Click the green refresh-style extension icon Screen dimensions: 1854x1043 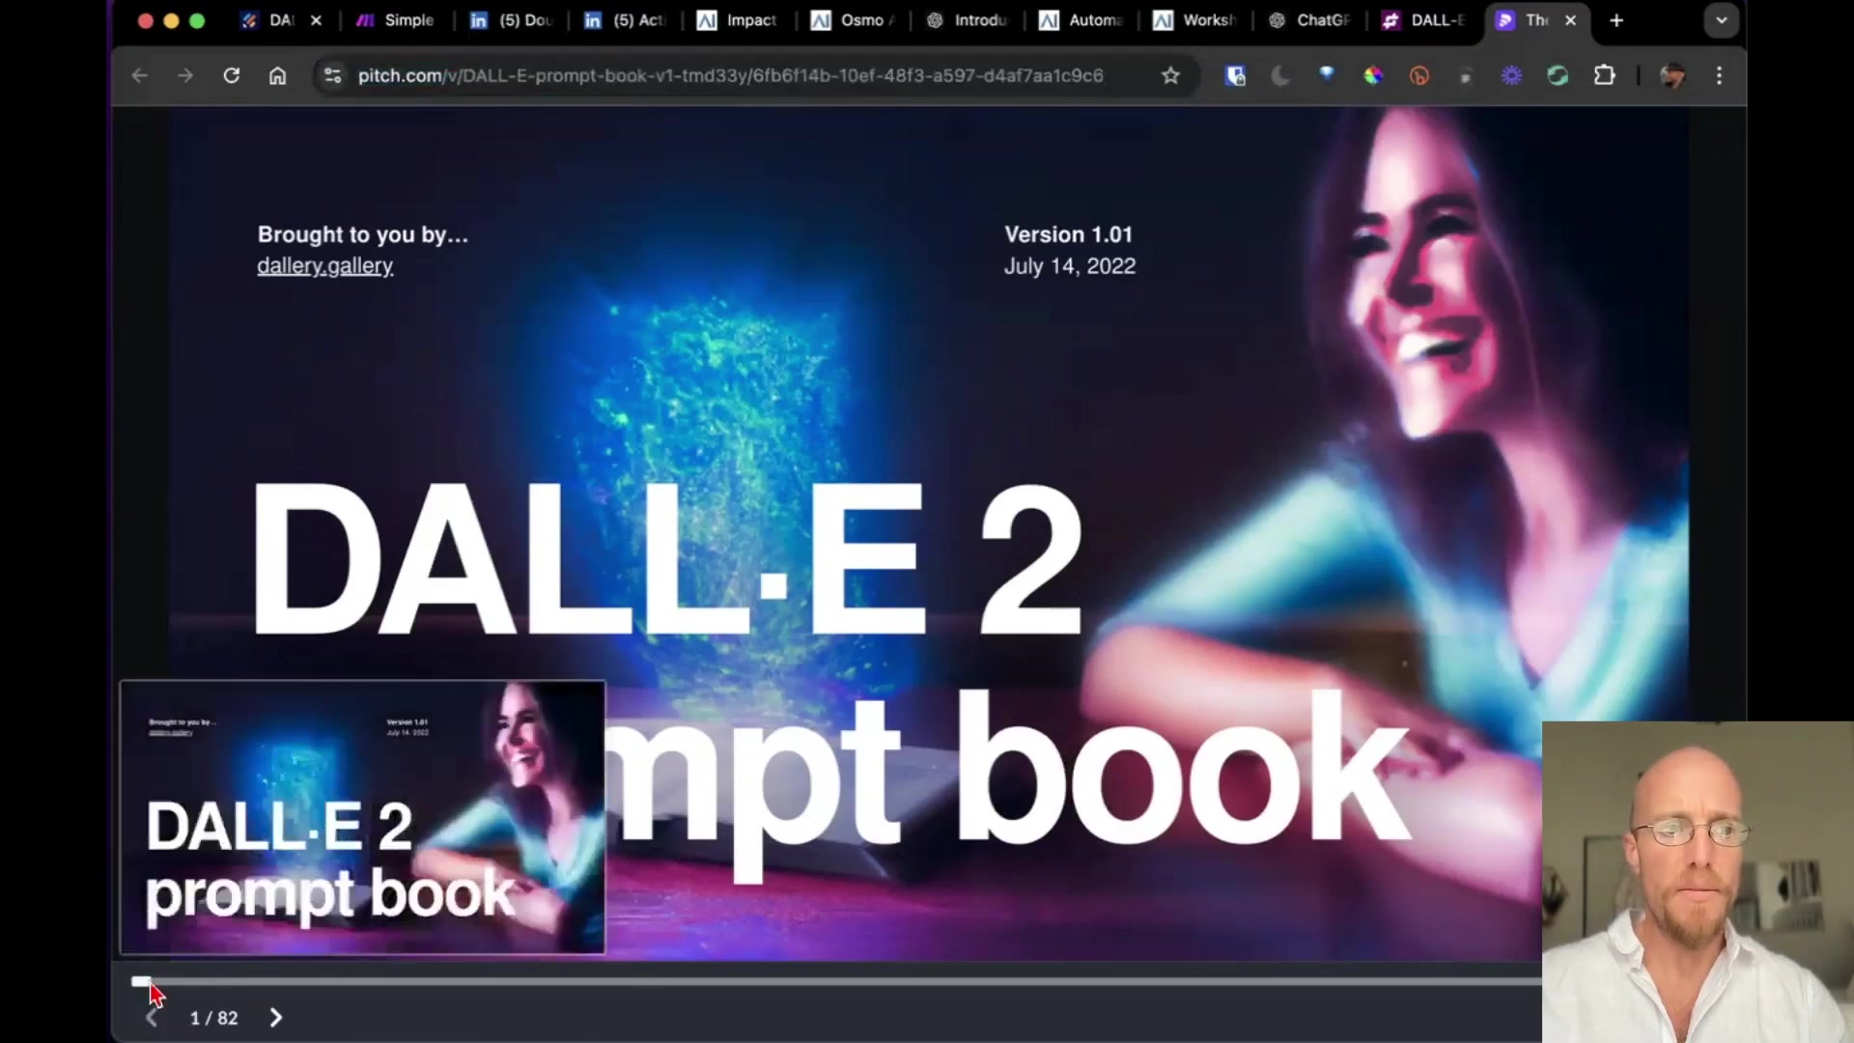coord(1558,75)
